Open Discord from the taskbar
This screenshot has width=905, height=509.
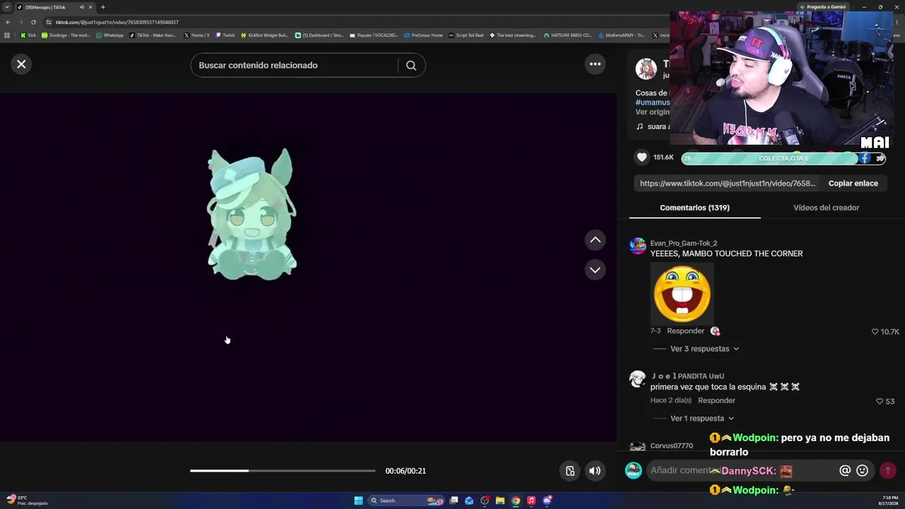pos(547,501)
